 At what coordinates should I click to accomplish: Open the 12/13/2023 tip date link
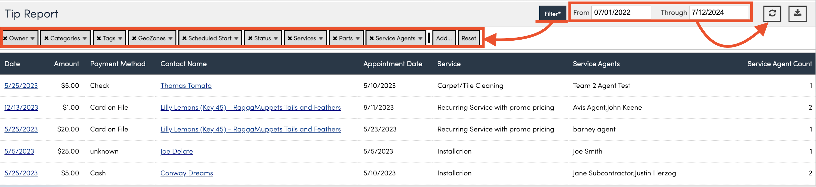click(21, 107)
